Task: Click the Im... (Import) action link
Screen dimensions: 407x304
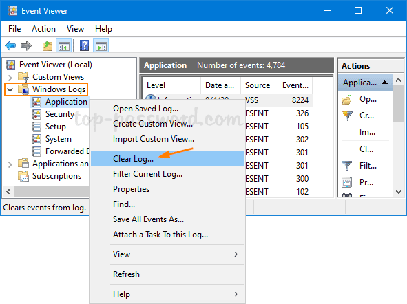Action: [367, 132]
